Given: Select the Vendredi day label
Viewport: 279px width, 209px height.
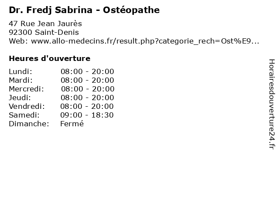Looking at the screenshot, I should (x=27, y=106).
